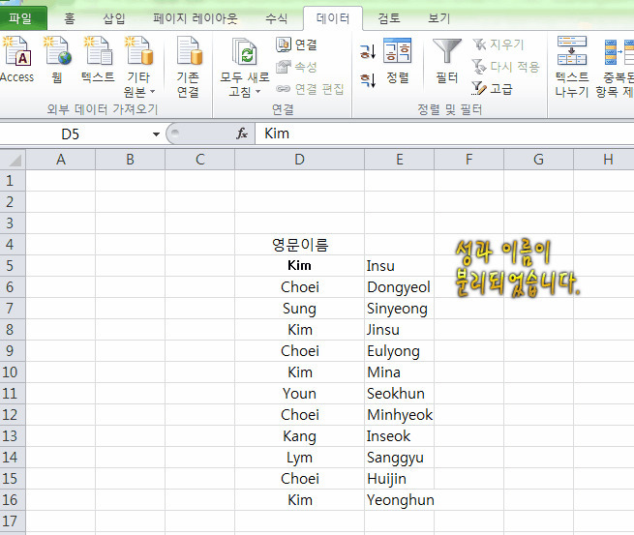Open connections (연결) button

(x=297, y=45)
